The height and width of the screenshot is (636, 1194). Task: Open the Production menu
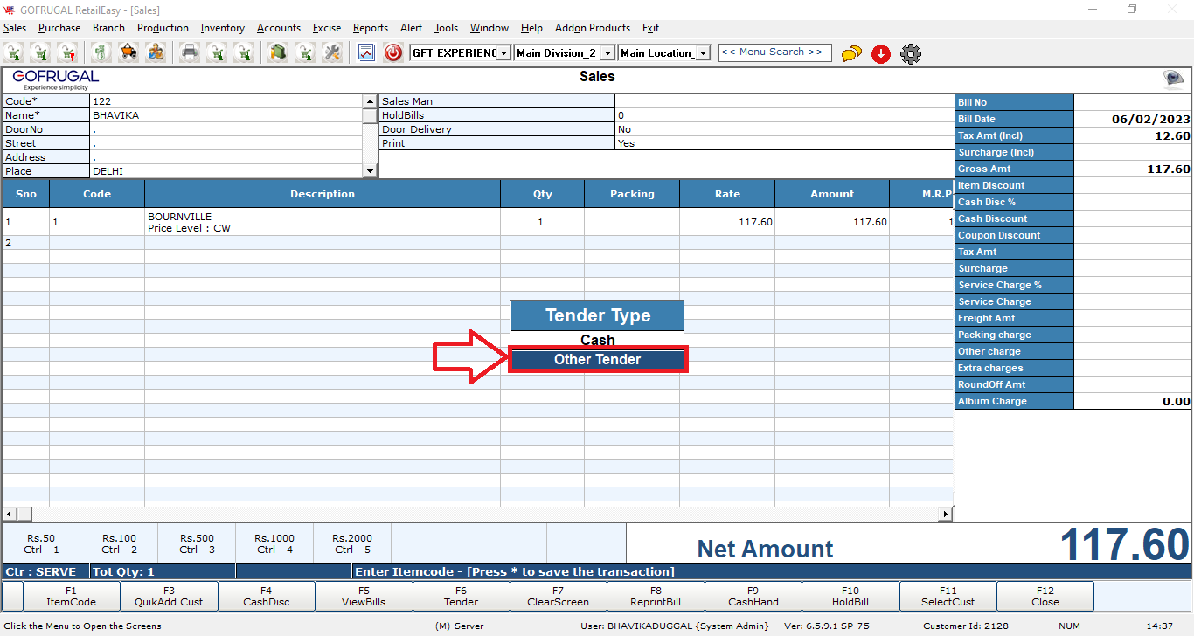tap(163, 28)
